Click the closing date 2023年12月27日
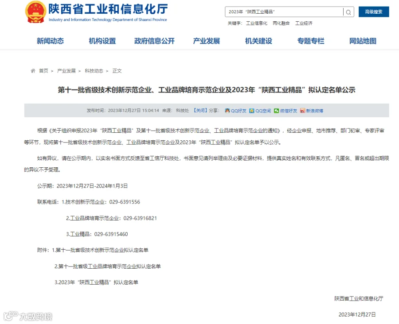The width and height of the screenshot is (399, 324). click(x=357, y=315)
